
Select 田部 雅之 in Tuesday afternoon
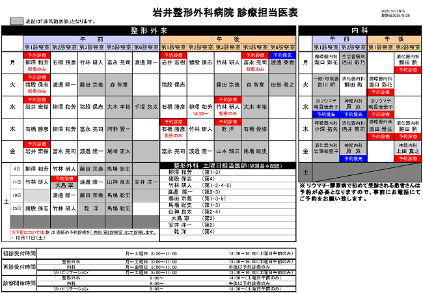(x=282, y=85)
